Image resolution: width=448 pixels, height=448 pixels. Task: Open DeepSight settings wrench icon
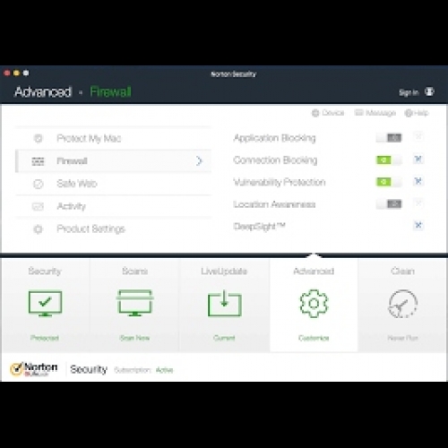pyautogui.click(x=418, y=225)
